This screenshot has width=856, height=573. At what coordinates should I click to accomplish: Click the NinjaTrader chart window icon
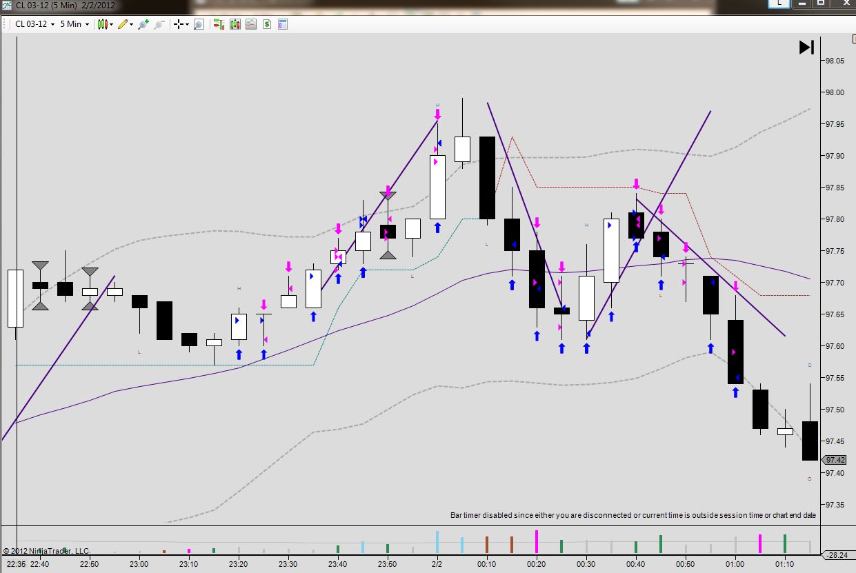point(7,6)
